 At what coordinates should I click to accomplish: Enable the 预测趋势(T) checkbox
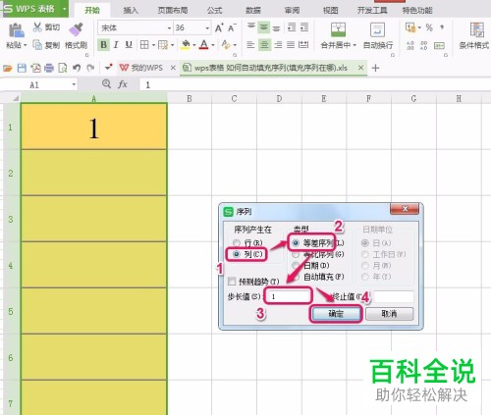(232, 282)
